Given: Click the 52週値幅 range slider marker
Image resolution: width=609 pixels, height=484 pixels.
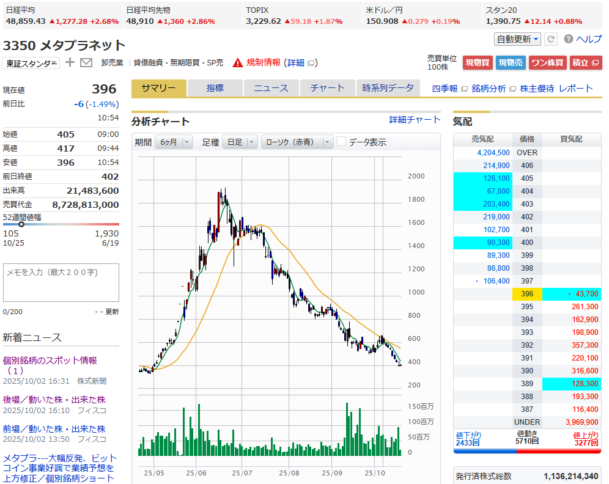Looking at the screenshot, I should coord(21,224).
